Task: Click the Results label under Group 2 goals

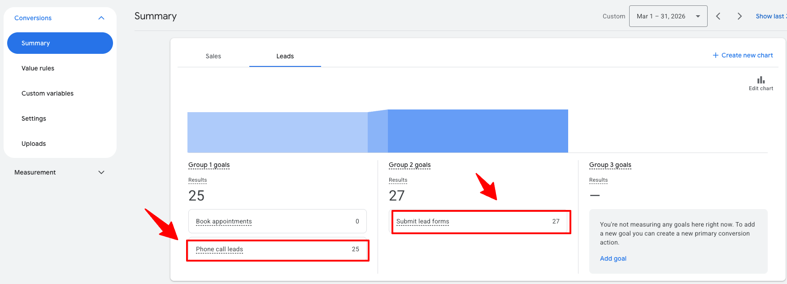Action: click(x=398, y=180)
